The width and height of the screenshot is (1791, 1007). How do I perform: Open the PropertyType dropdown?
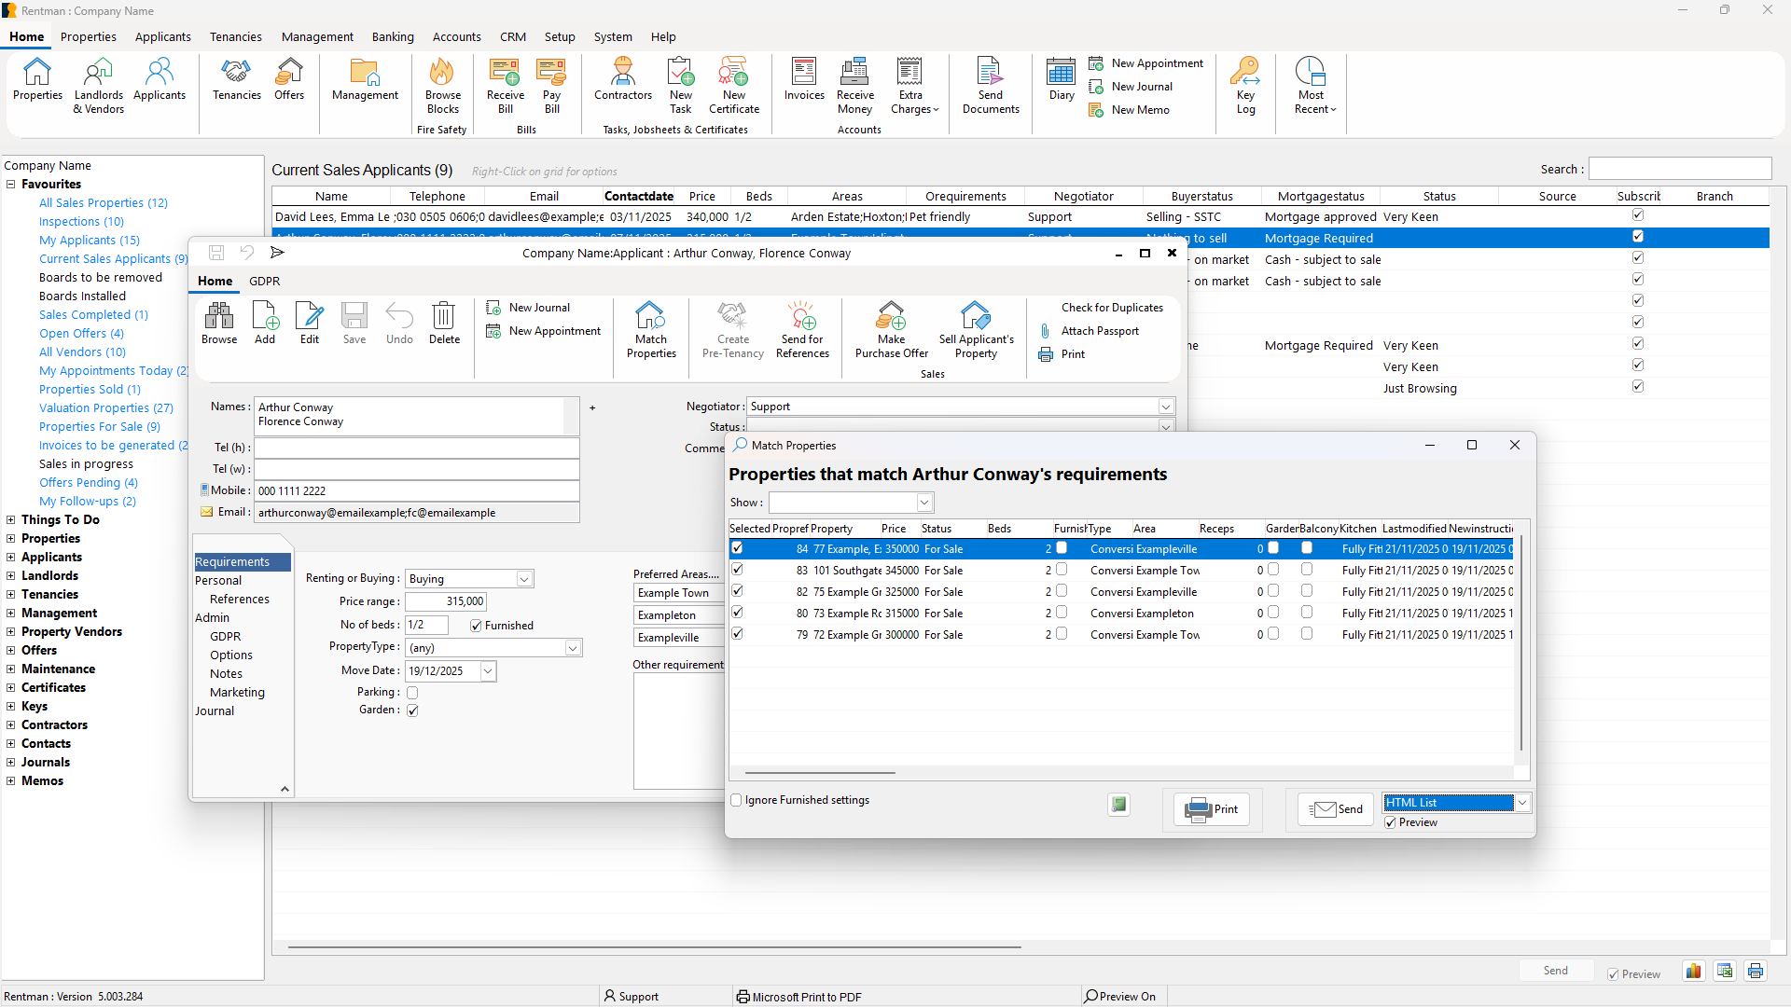pyautogui.click(x=574, y=647)
